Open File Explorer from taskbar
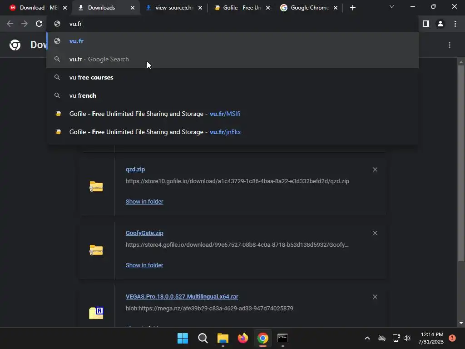This screenshot has width=465, height=349. (x=223, y=338)
